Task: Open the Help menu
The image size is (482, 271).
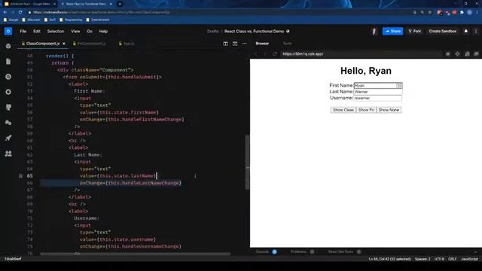Action: click(x=103, y=32)
